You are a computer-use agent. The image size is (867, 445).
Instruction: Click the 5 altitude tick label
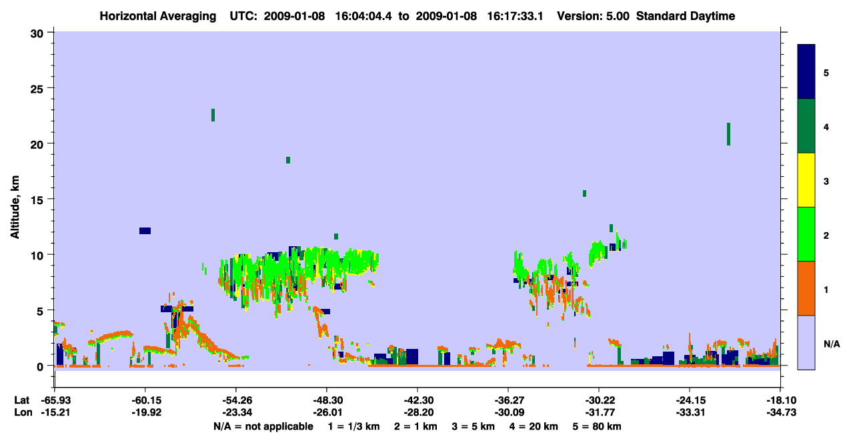pyautogui.click(x=42, y=310)
